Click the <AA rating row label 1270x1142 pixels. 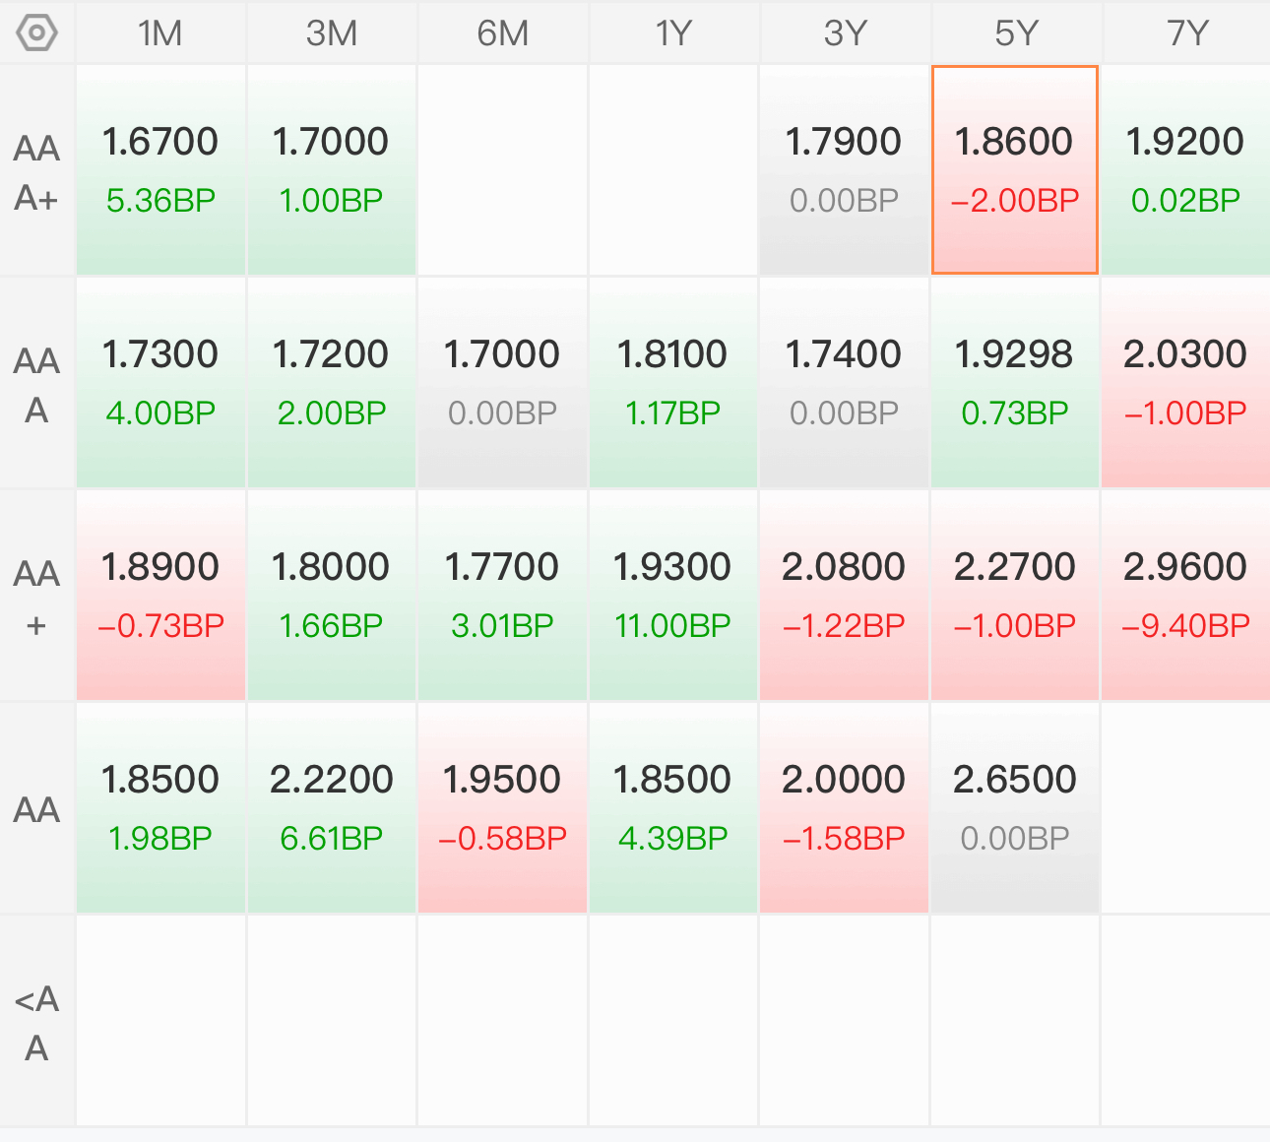[x=36, y=1022]
